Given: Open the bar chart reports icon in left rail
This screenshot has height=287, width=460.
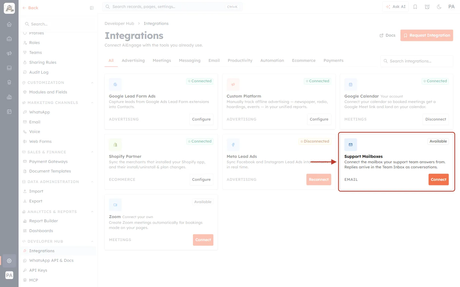Looking at the screenshot, I should click(9, 97).
